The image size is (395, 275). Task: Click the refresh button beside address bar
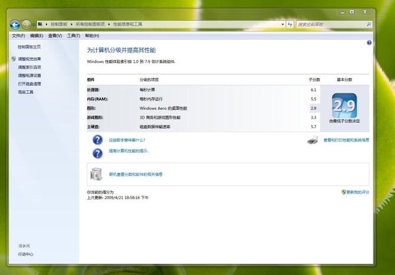pyautogui.click(x=290, y=24)
